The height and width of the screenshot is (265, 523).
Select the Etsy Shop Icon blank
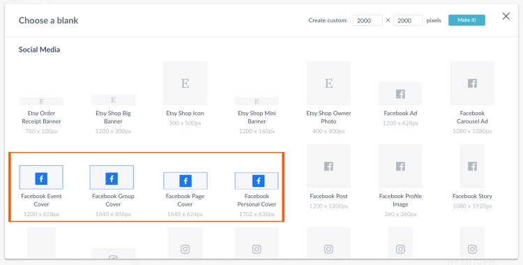[x=185, y=83]
